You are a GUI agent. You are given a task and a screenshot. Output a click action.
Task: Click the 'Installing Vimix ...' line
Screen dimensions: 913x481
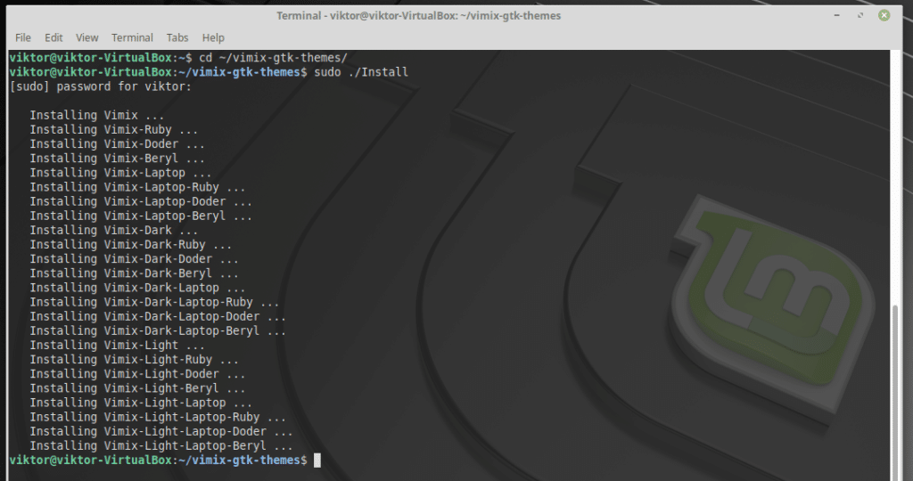point(96,115)
